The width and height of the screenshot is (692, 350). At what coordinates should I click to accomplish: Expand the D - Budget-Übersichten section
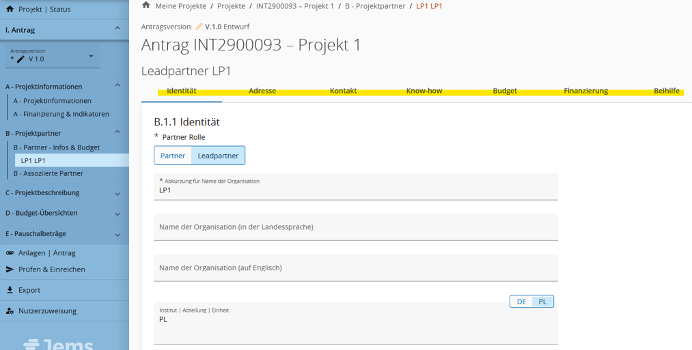click(117, 214)
